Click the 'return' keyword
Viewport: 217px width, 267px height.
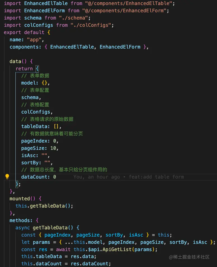click(24, 69)
